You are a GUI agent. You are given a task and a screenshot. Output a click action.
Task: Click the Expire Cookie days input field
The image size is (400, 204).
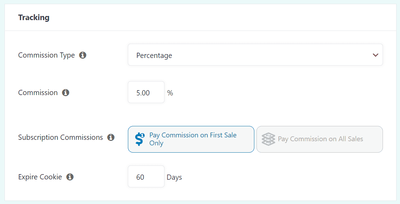click(146, 177)
